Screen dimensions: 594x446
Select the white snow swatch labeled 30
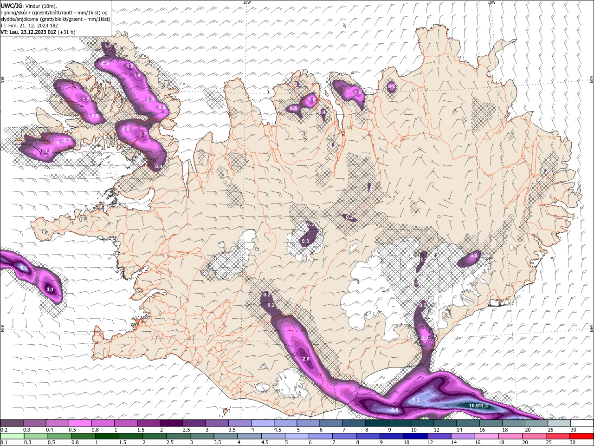tap(582, 423)
